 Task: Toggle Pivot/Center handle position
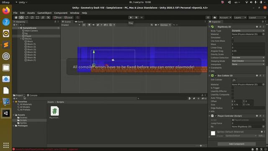pos(58,18)
